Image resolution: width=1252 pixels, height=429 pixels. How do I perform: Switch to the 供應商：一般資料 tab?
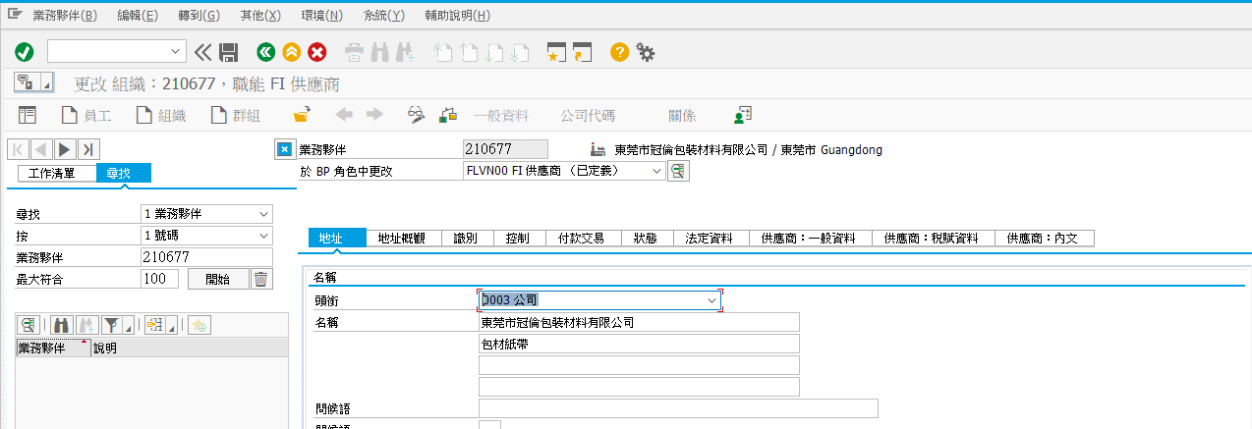[810, 239]
